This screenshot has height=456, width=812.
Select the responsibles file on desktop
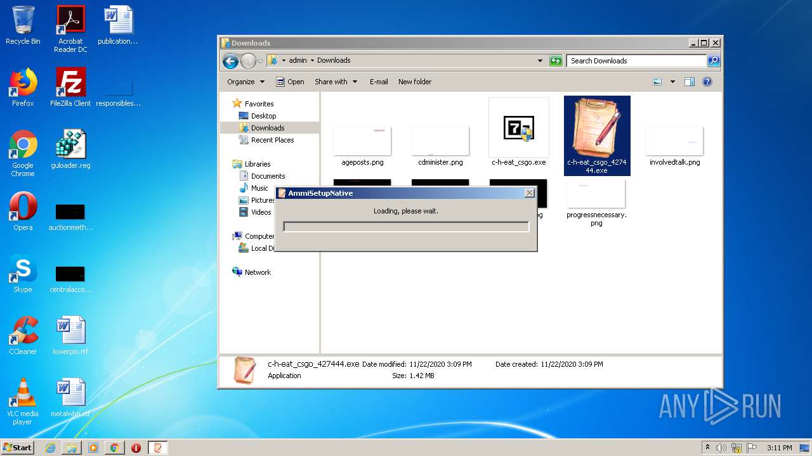pyautogui.click(x=118, y=92)
